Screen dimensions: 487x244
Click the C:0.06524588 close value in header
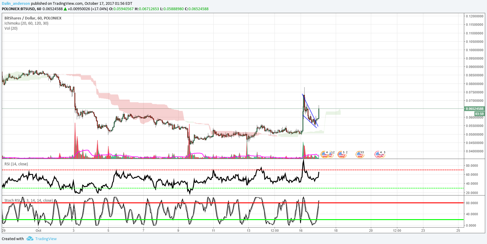click(197, 9)
